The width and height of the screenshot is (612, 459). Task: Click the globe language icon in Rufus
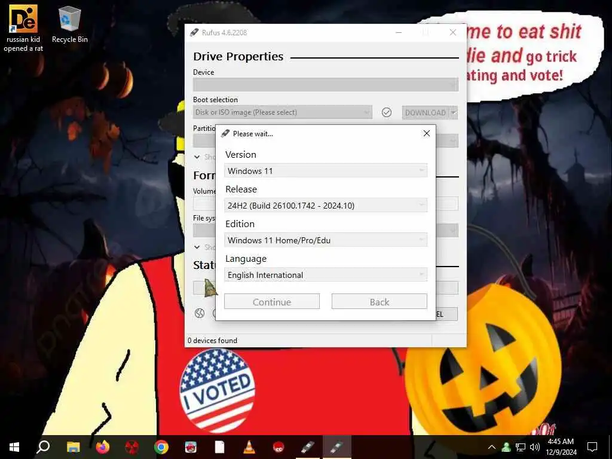(x=200, y=313)
